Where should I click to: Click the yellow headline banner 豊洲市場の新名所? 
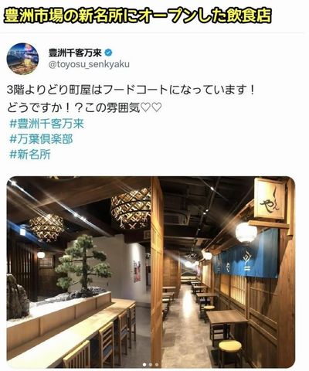click(x=138, y=16)
